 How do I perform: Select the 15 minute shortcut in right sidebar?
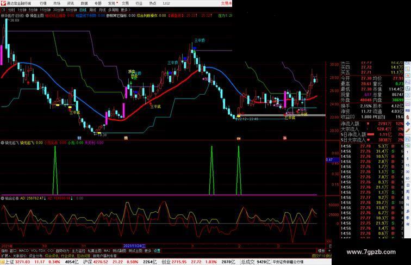[x=407, y=165]
